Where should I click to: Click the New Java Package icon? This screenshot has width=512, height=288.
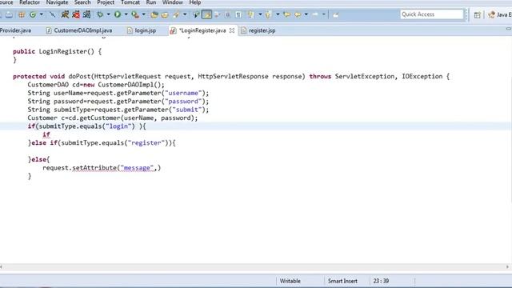tap(22, 14)
